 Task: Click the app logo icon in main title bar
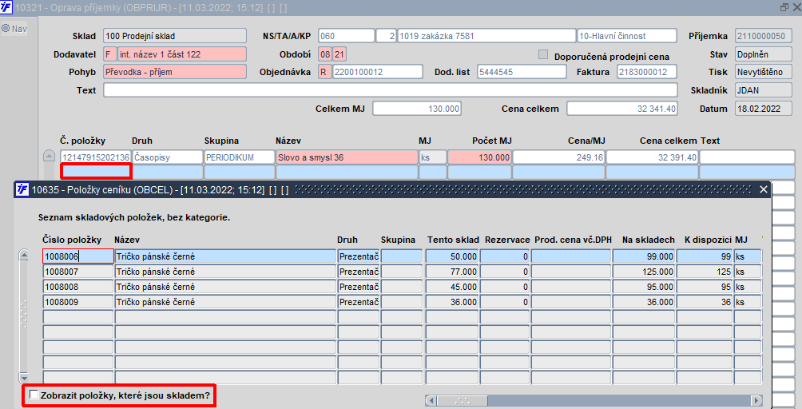click(6, 7)
